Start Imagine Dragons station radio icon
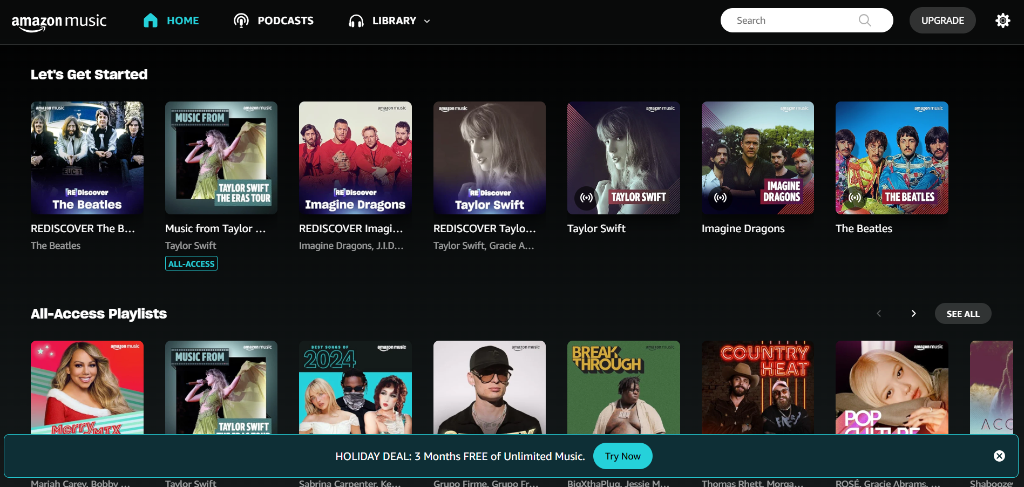This screenshot has width=1024, height=487. [x=720, y=198]
